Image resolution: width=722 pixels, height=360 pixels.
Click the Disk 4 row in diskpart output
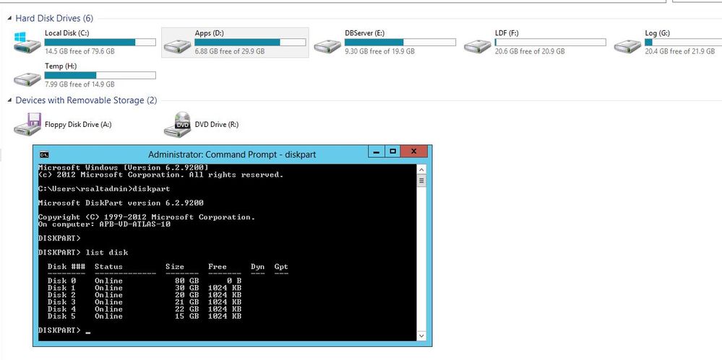pos(145,309)
